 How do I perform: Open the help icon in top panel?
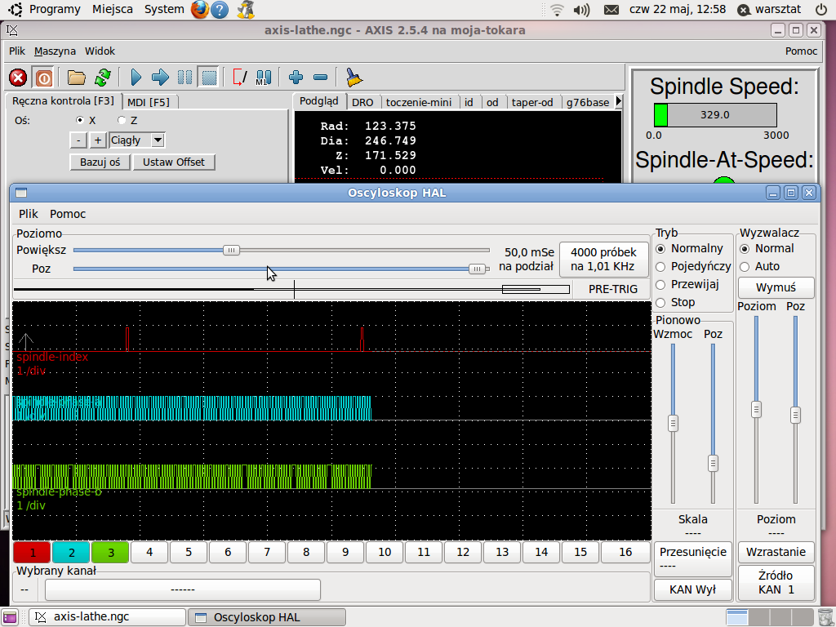click(220, 10)
